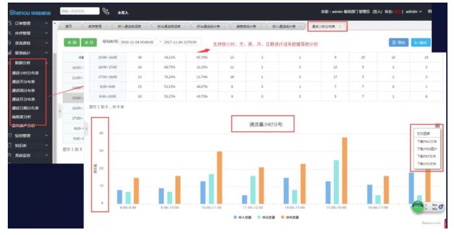Image resolution: width=454 pixels, height=235 pixels.
Task: Switch to the 首页 home tab
Action: coord(69,27)
